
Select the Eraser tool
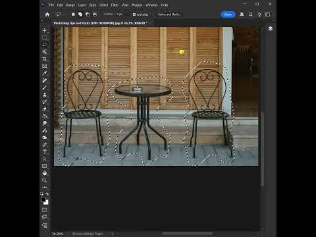click(45, 109)
